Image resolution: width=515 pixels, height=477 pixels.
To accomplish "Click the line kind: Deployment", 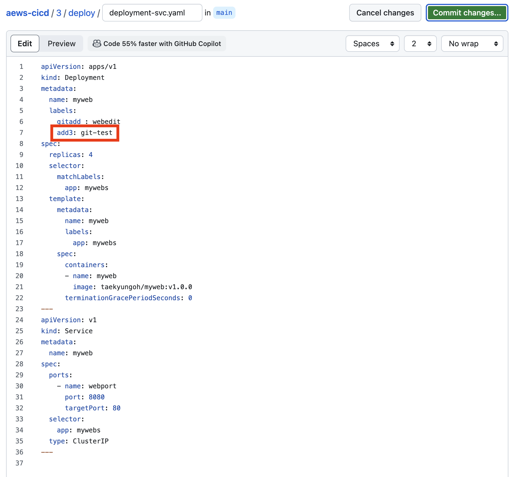I will coord(73,78).
